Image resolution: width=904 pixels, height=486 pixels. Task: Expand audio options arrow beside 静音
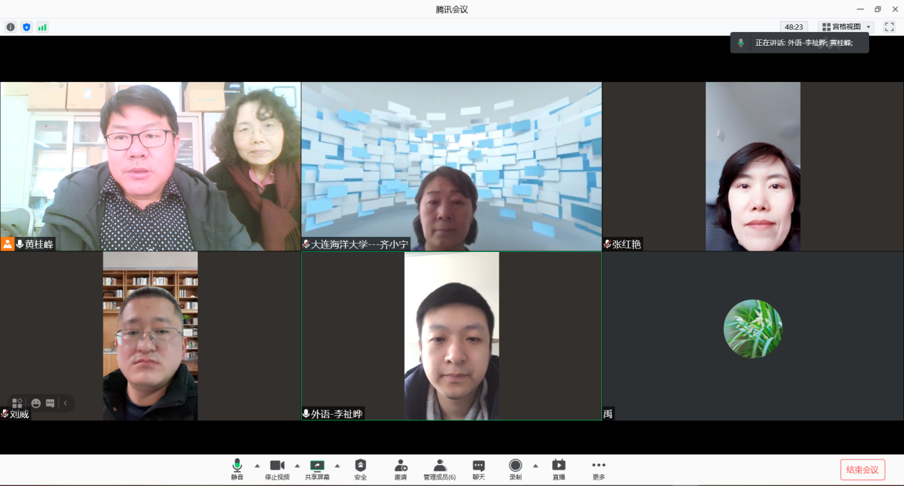click(x=258, y=466)
